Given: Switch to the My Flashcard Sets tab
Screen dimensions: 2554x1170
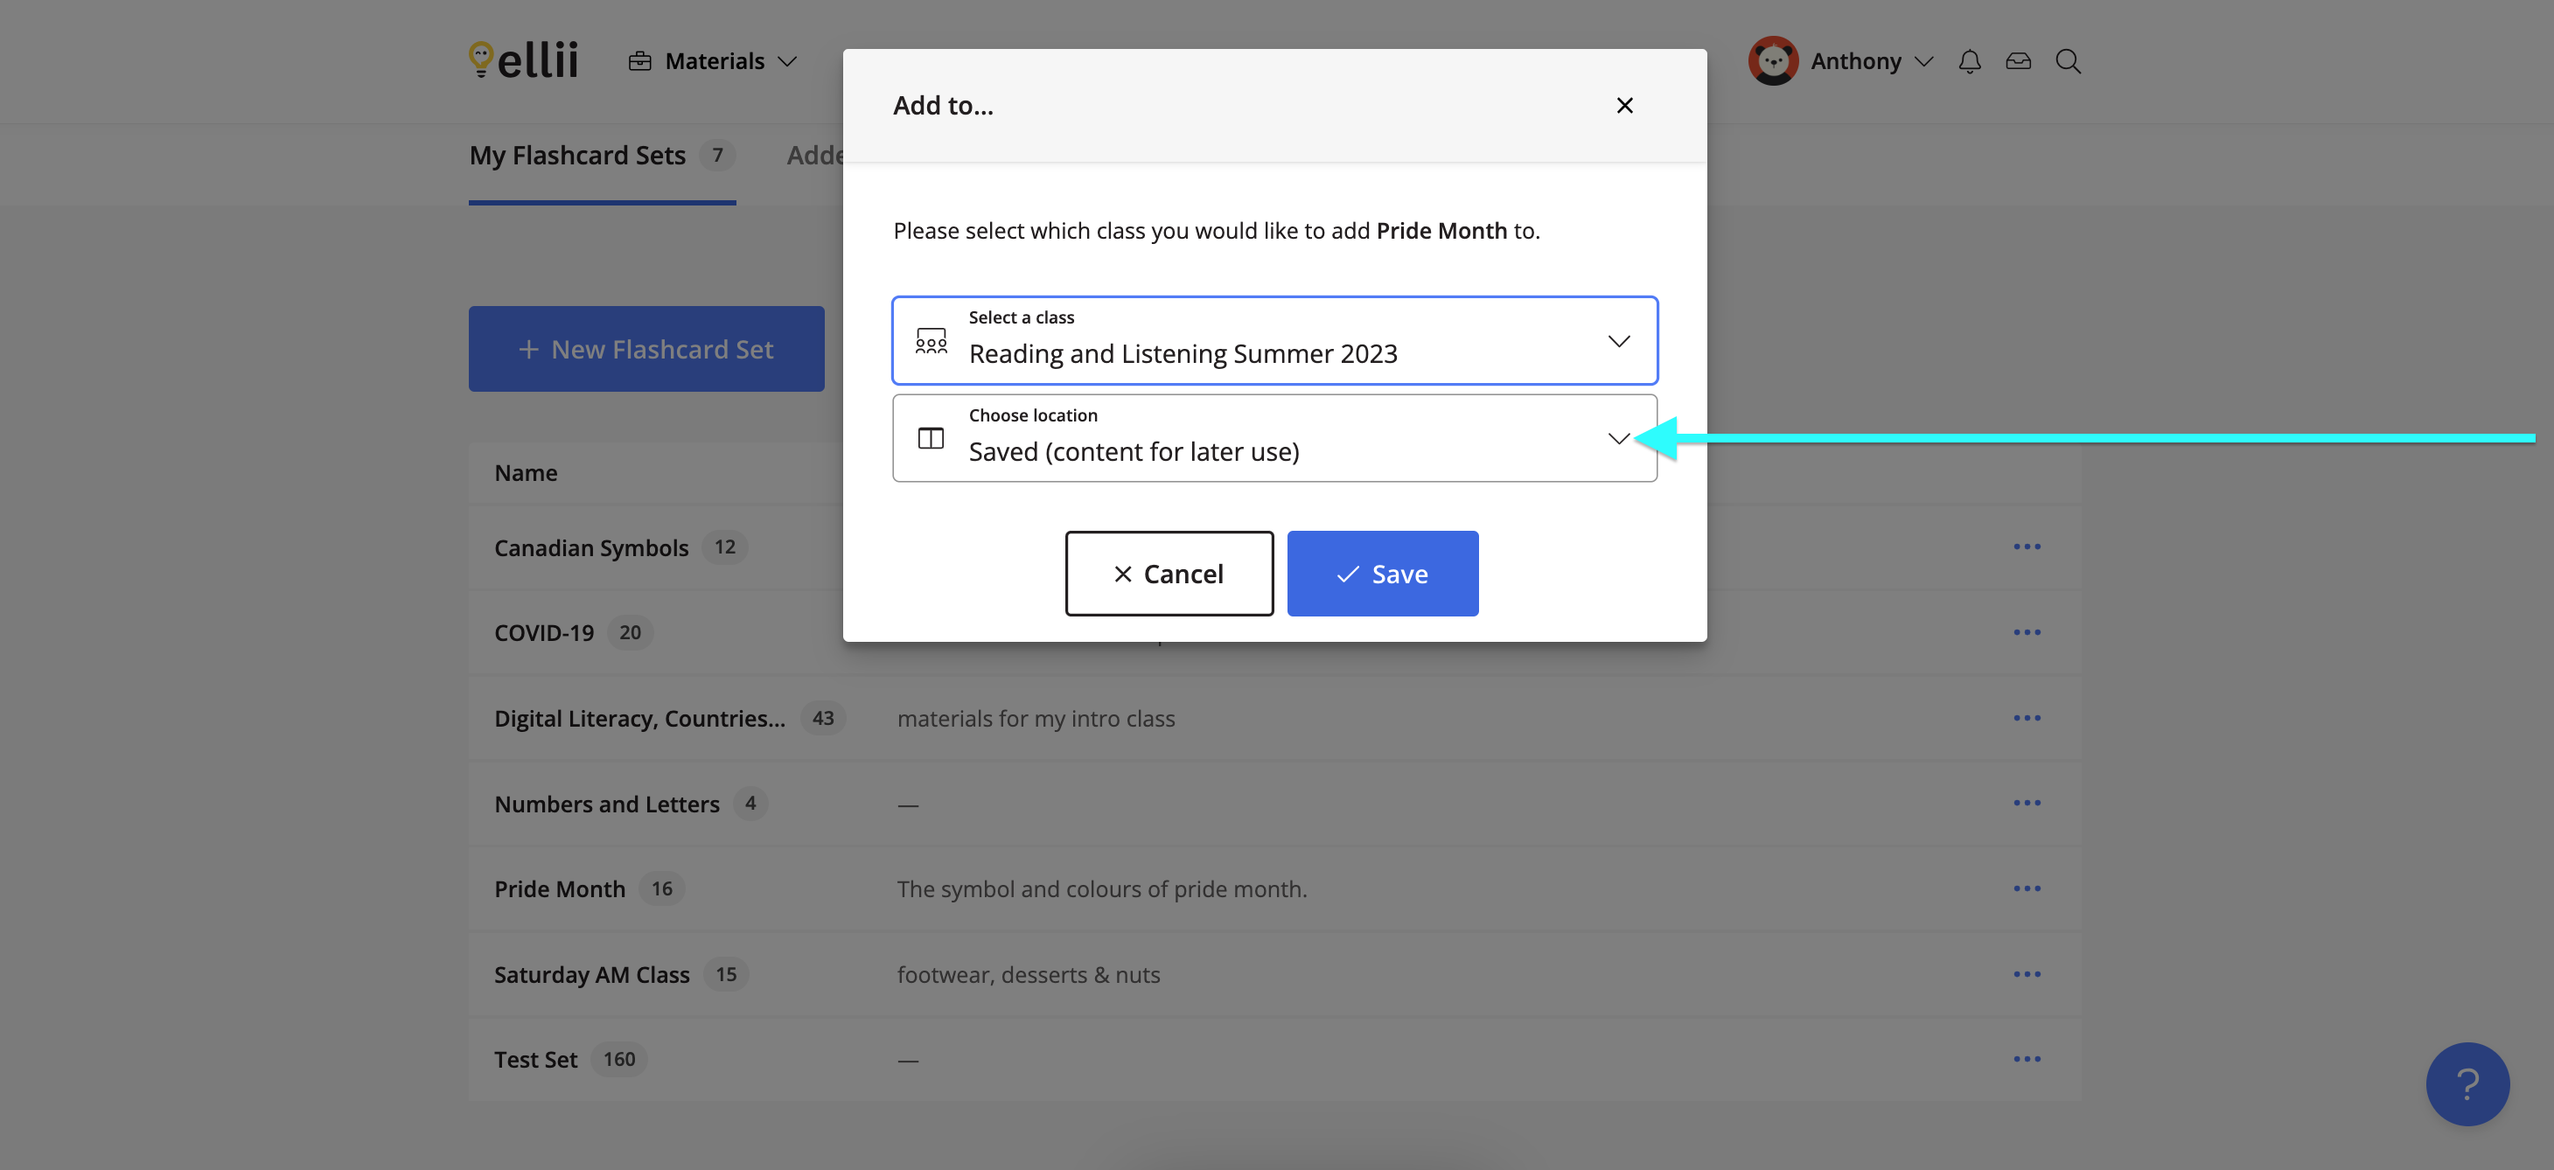Looking at the screenshot, I should click(578, 156).
